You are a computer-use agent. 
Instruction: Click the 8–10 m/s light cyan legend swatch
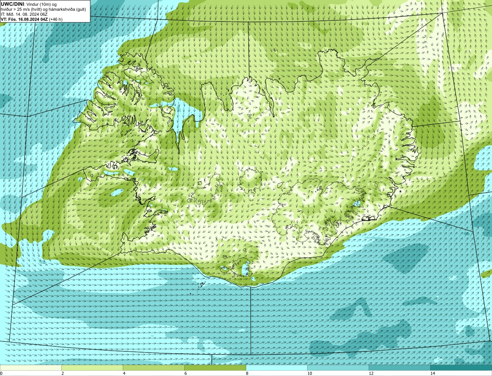[x=277, y=368]
